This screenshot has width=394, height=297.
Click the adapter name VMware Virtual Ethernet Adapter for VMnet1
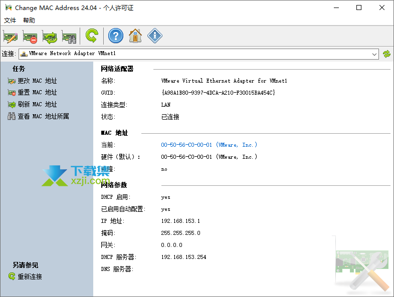coord(224,81)
